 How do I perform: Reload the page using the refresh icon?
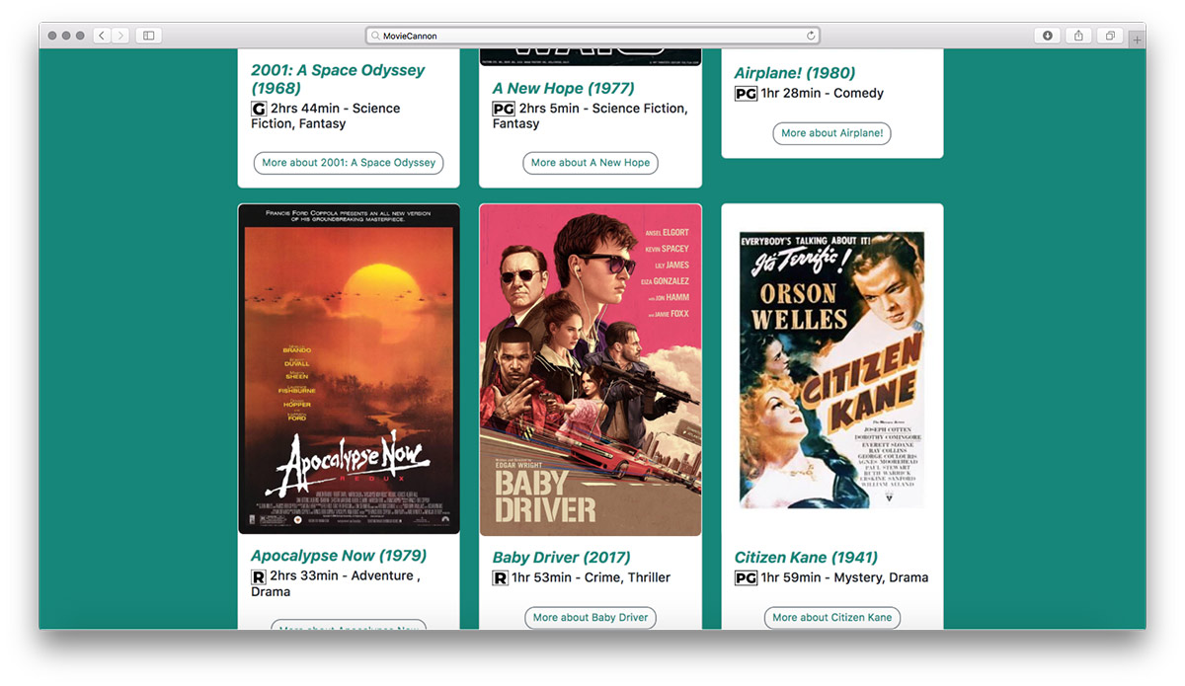pos(811,36)
